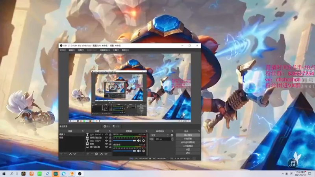Toggle visibility of 图像 source

point(106,144)
